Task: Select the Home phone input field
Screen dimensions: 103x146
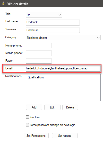Action: (39, 46)
